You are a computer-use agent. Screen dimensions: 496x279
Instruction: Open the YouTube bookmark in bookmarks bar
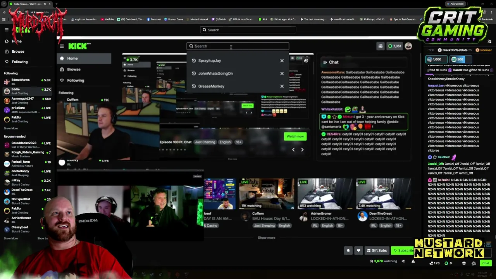click(107, 19)
